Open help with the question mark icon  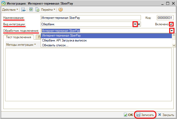[x=61, y=10]
